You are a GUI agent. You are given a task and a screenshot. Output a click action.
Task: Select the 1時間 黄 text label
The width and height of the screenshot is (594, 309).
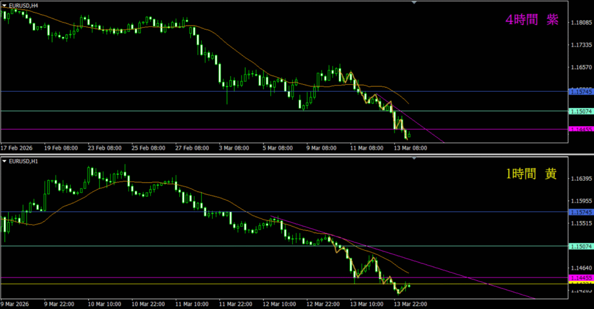click(x=532, y=174)
